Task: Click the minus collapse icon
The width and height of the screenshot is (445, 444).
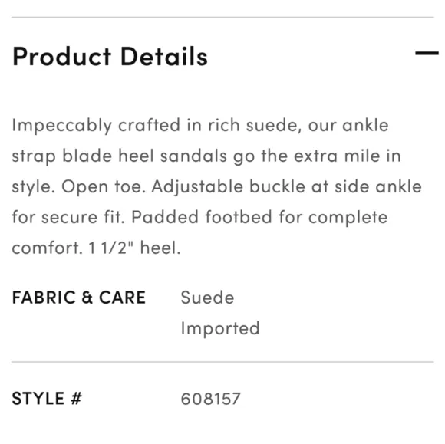Action: pyautogui.click(x=427, y=53)
